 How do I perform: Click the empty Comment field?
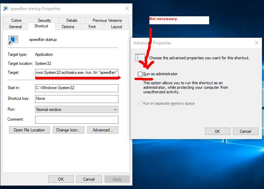pos(77,120)
